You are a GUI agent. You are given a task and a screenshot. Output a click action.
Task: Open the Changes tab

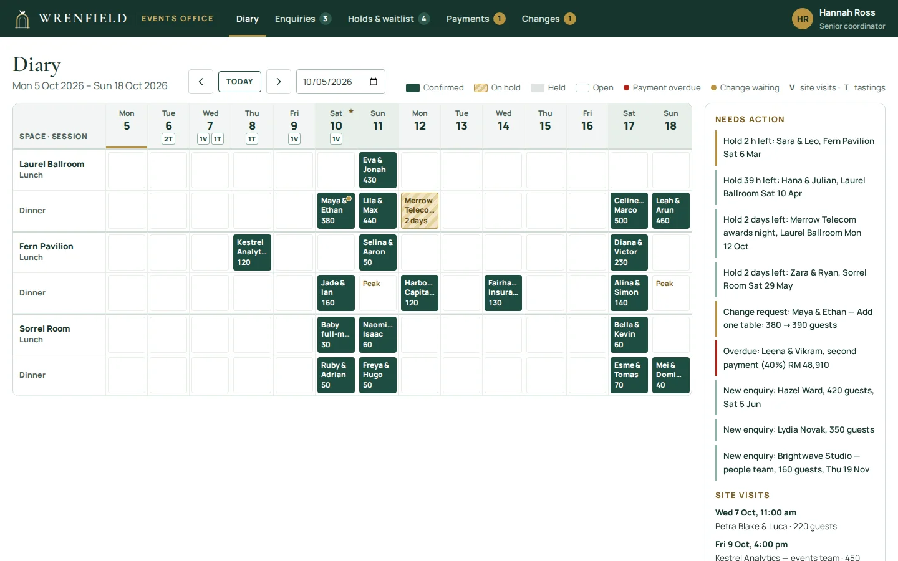pos(548,19)
